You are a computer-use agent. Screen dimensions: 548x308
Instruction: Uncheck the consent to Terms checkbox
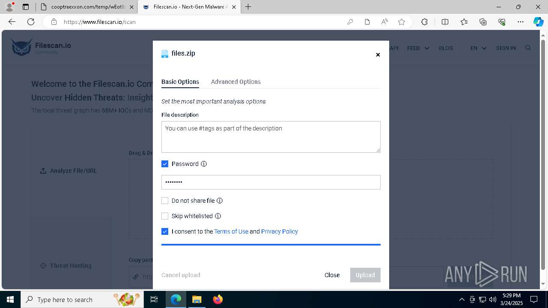click(x=165, y=231)
